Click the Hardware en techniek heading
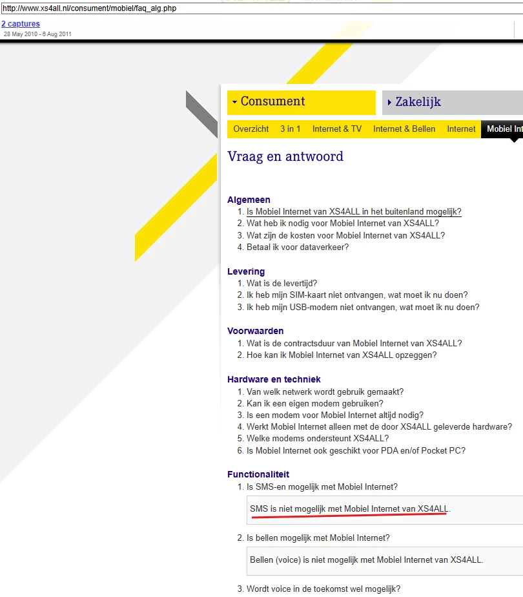The width and height of the screenshot is (523, 597). pos(274,380)
